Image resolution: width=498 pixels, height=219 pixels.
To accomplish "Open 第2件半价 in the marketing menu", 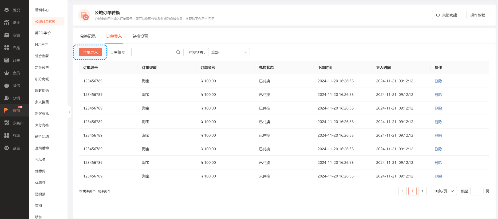I will (43, 33).
